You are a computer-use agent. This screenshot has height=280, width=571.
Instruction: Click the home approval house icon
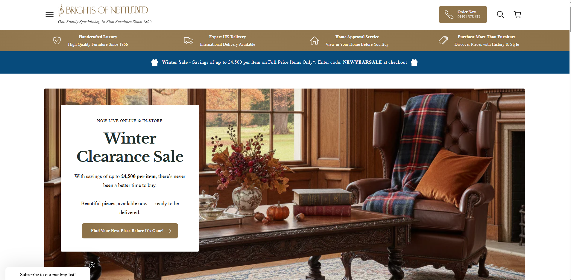coord(314,40)
